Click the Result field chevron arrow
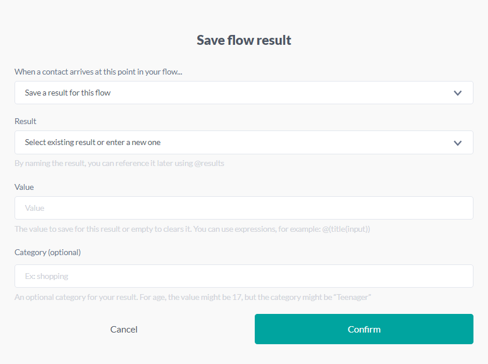This screenshot has height=364, width=488. click(458, 143)
